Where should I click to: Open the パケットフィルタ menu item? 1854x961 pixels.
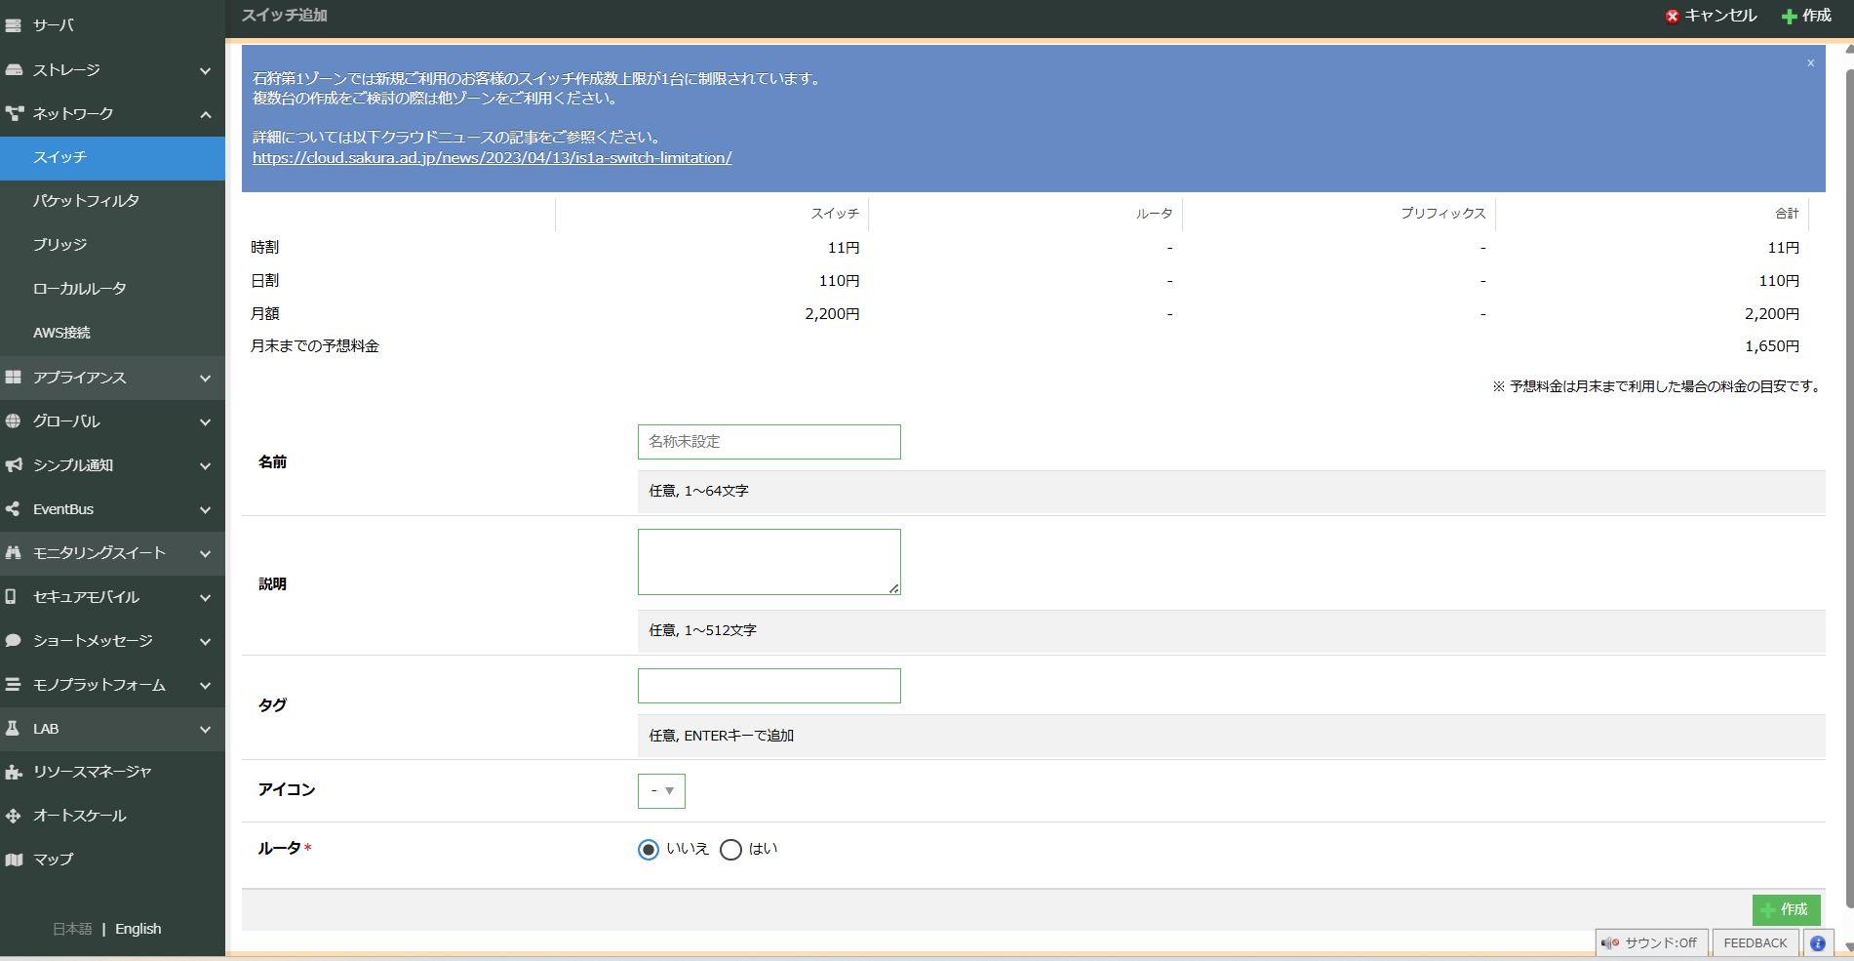[86, 201]
